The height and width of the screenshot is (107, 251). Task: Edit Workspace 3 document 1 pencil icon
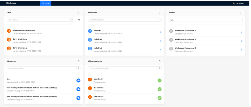242,32
